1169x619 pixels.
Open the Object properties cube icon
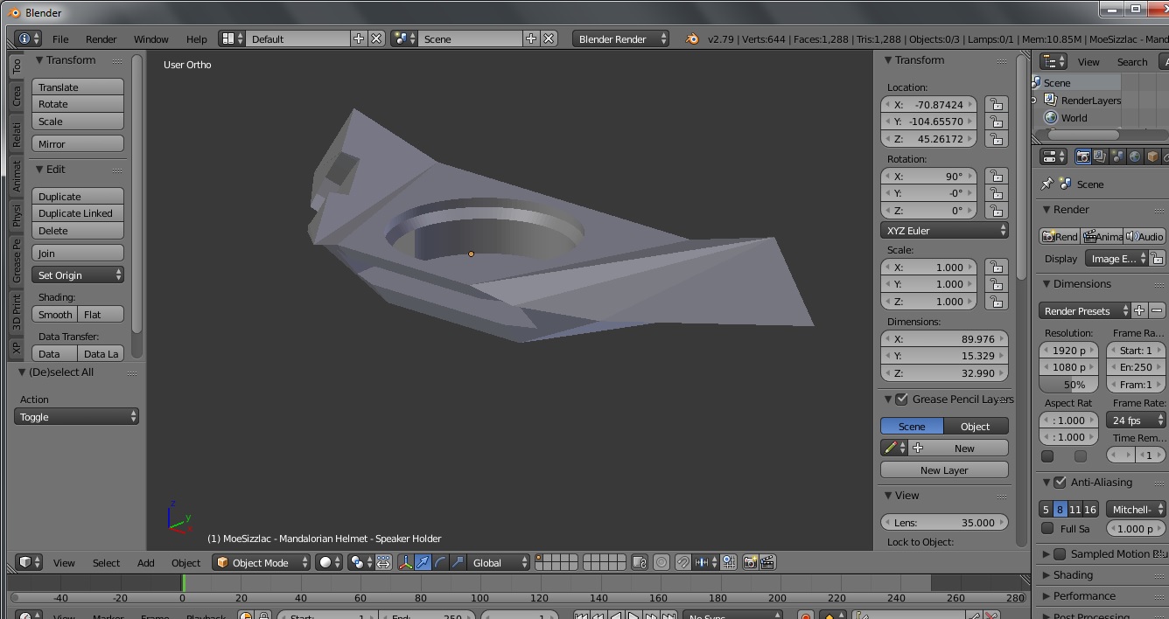1152,156
